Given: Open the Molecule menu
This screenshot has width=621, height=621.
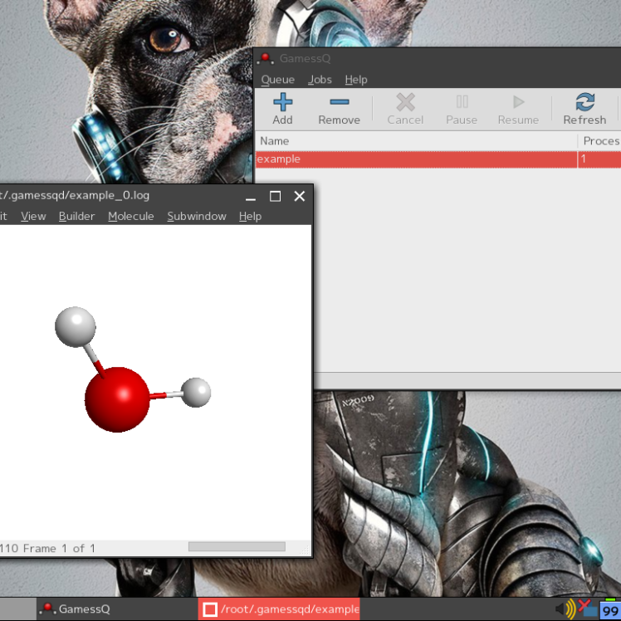Looking at the screenshot, I should [x=130, y=216].
